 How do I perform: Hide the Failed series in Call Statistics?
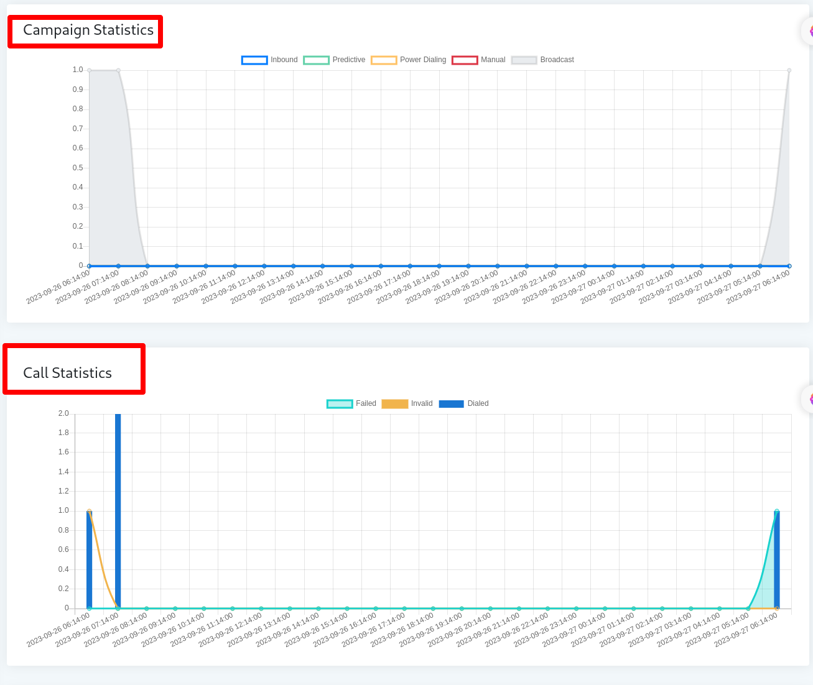pos(351,404)
